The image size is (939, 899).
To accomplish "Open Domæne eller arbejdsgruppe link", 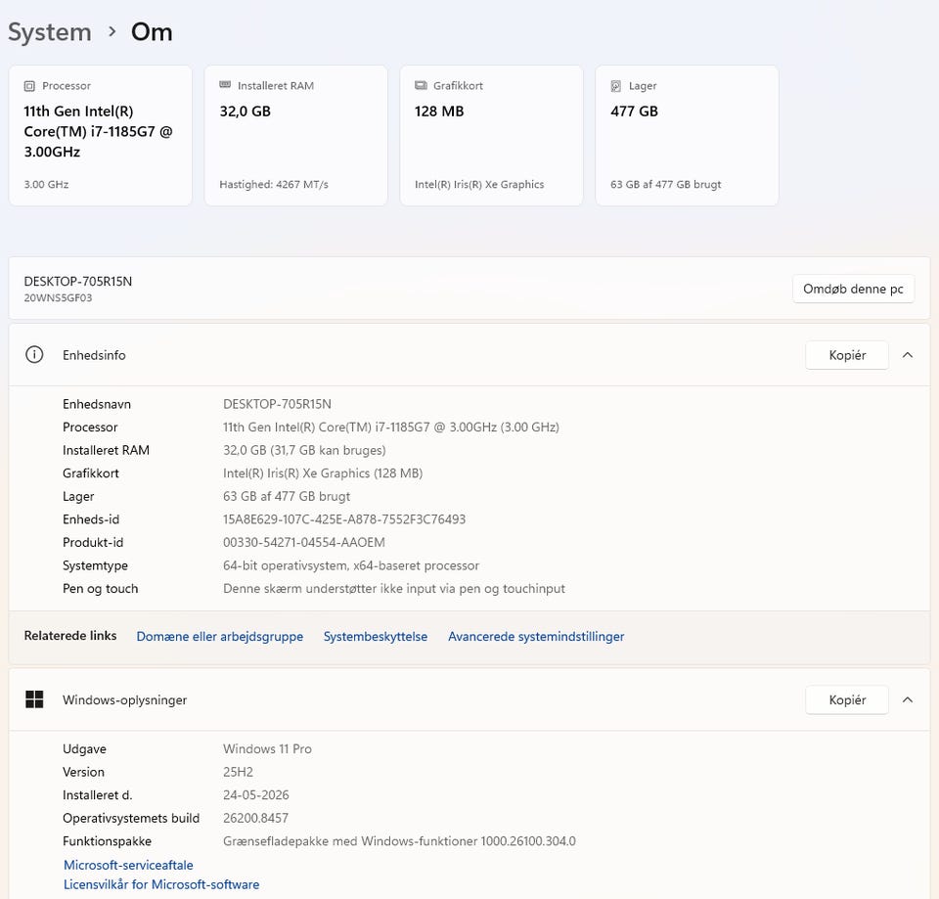I will (220, 636).
